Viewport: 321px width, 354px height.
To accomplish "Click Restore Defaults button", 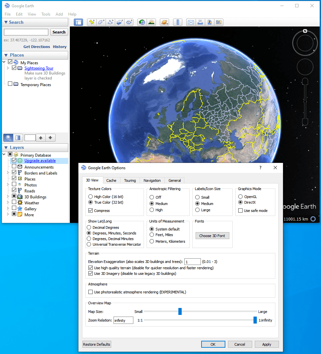I will pyautogui.click(x=97, y=344).
